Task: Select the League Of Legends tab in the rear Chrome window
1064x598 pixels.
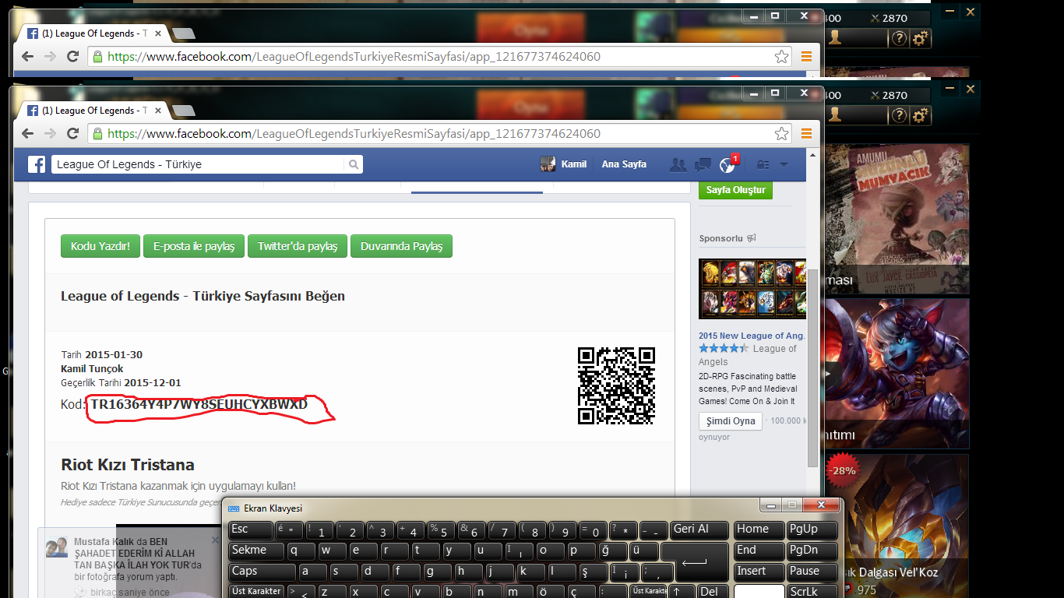Action: pos(92,33)
